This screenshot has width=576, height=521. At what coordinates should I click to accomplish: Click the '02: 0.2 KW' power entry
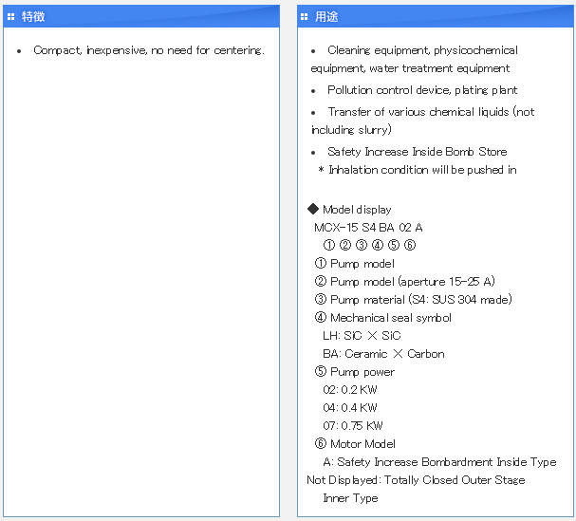click(350, 390)
